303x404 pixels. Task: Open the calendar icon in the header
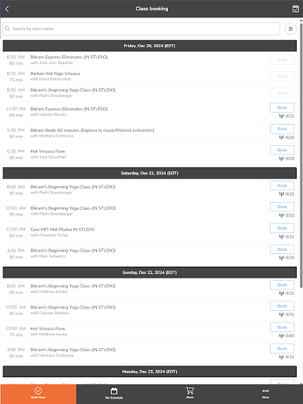tap(296, 9)
